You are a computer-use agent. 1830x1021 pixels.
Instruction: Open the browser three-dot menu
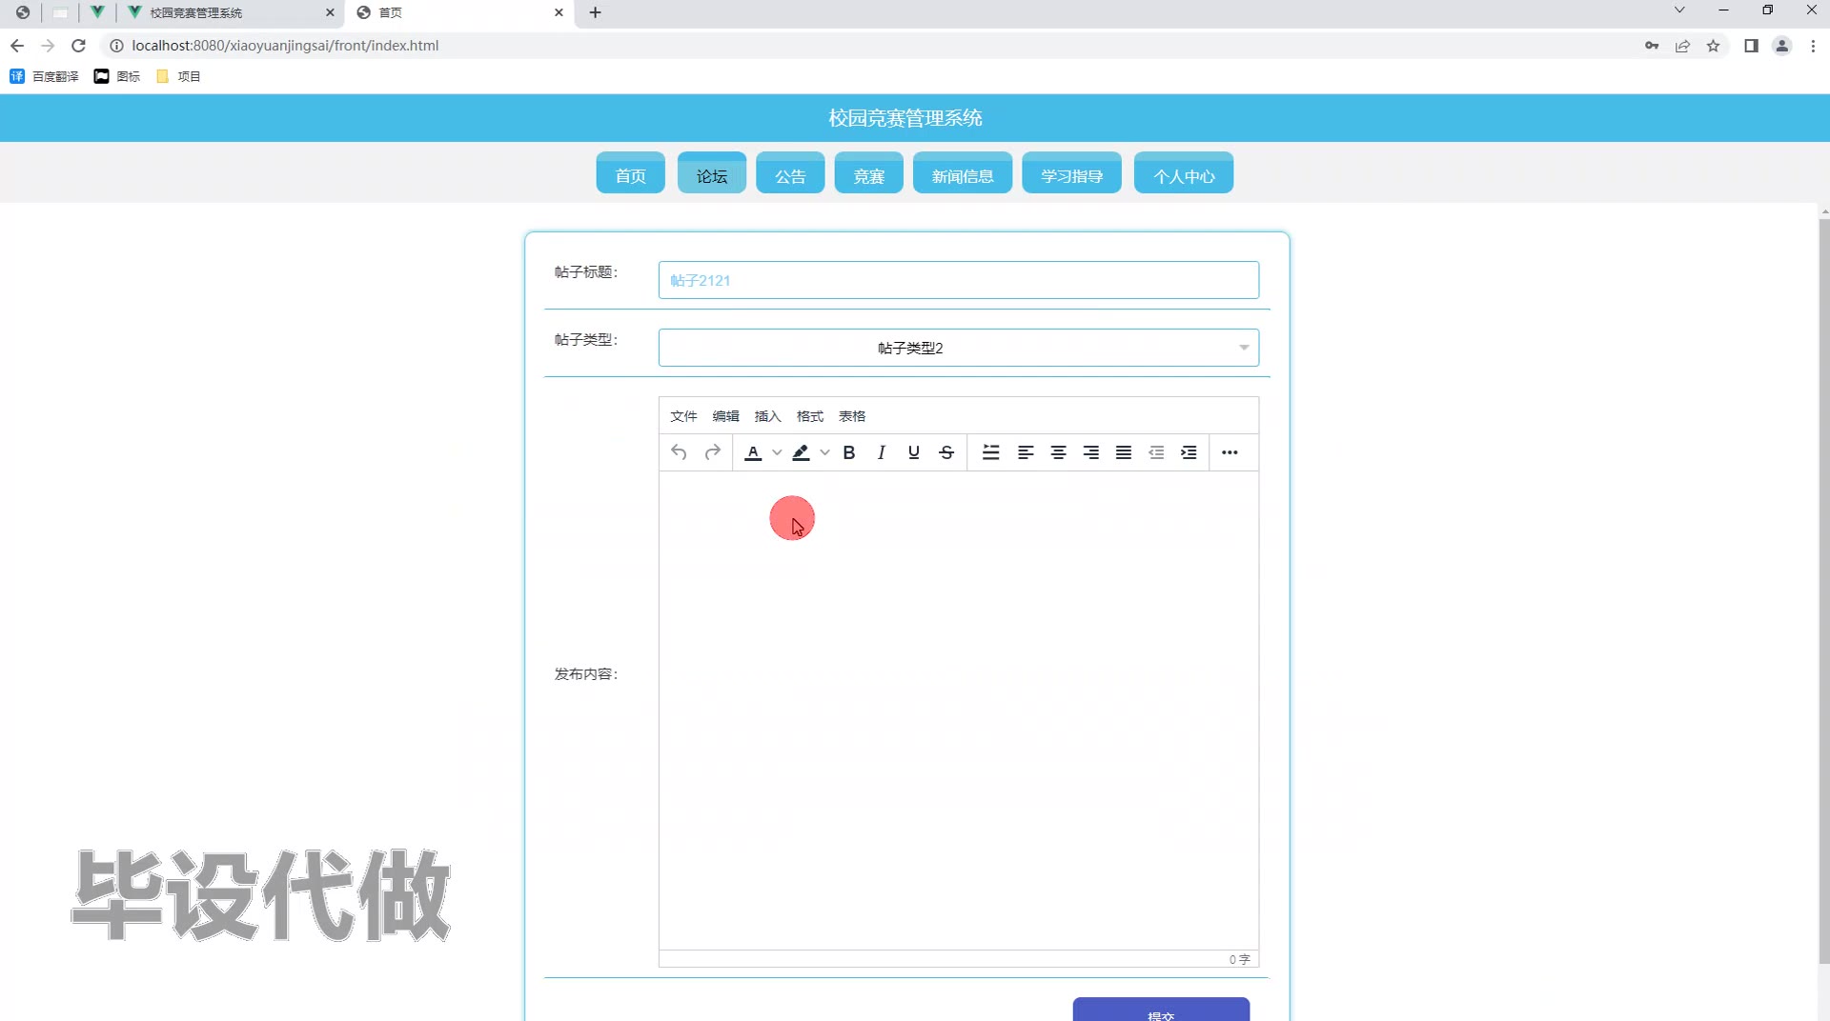[1813, 46]
